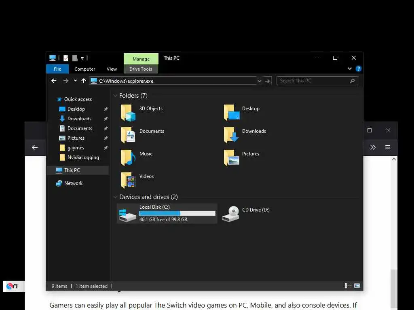
Task: Open the Drive Tools tab
Action: [x=141, y=69]
